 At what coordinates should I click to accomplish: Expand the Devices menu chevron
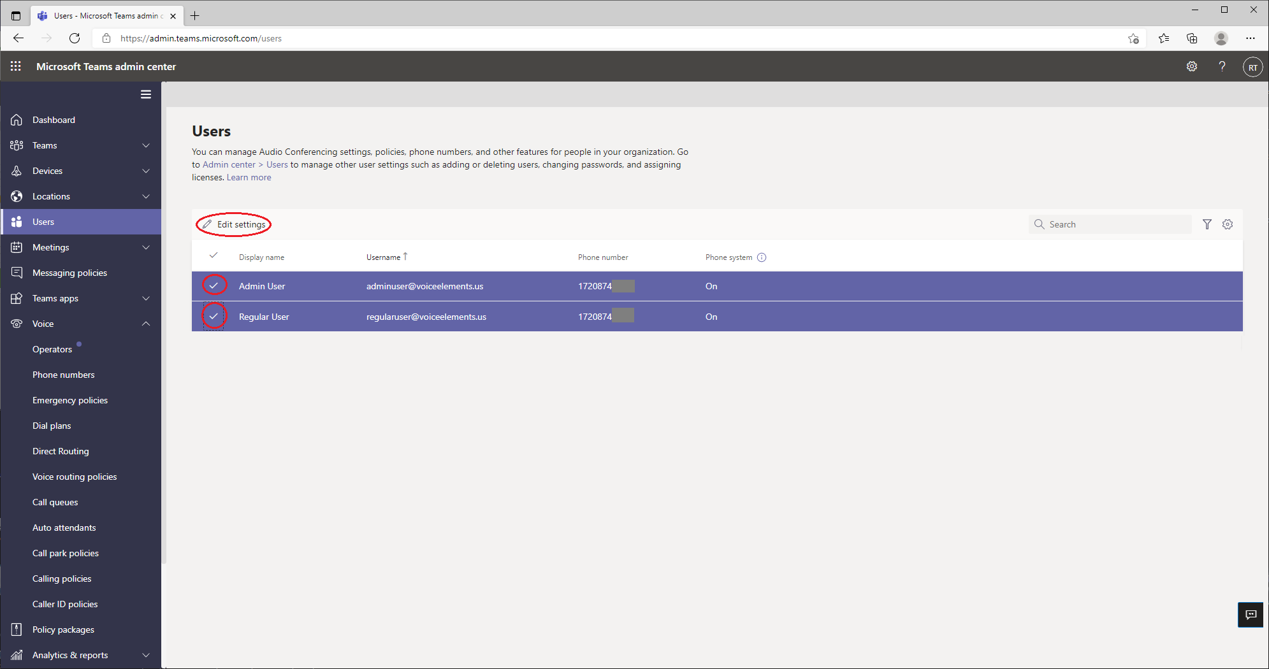(x=146, y=171)
